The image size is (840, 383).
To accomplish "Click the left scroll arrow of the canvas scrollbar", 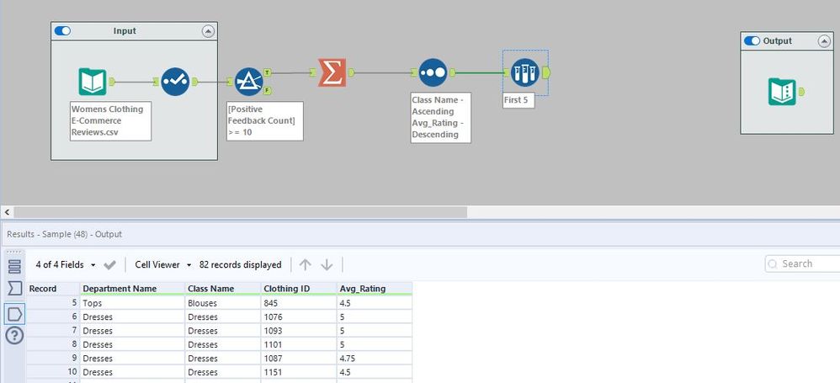I will pos(7,212).
